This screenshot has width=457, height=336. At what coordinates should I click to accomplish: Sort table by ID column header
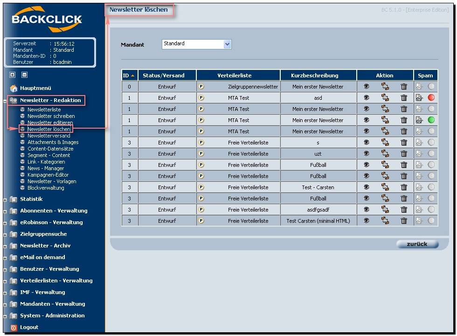130,75
